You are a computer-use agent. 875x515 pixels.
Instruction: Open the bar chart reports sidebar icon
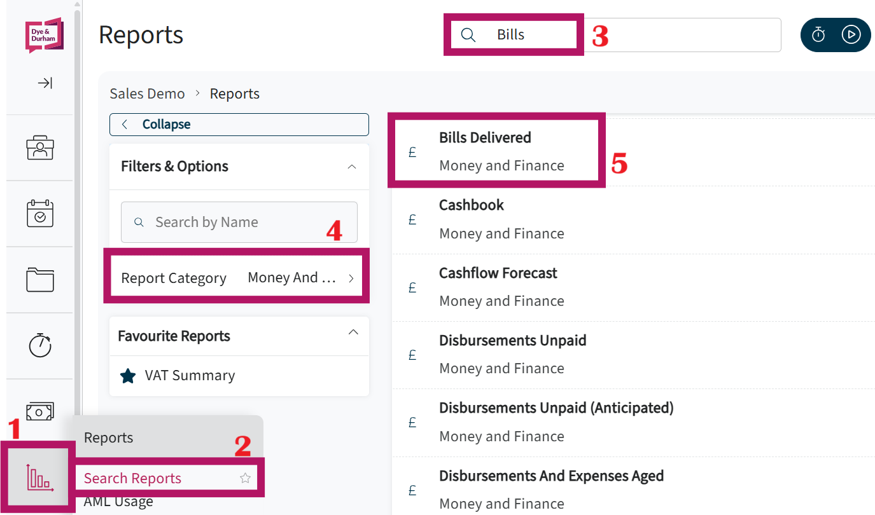click(x=39, y=477)
